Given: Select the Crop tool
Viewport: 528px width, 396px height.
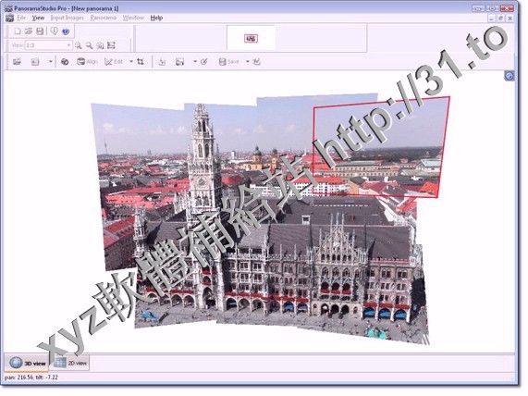Looking at the screenshot, I should pos(141,62).
